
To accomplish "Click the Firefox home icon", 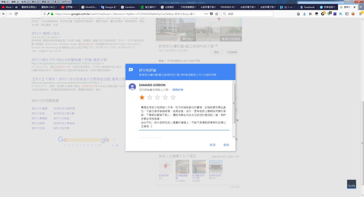I will 298,14.
